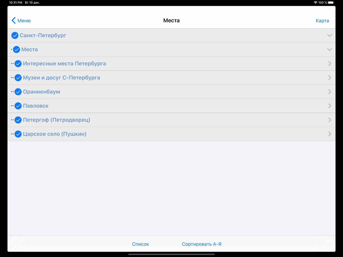
Task: Open Павловск via its chevron
Action: (330, 106)
